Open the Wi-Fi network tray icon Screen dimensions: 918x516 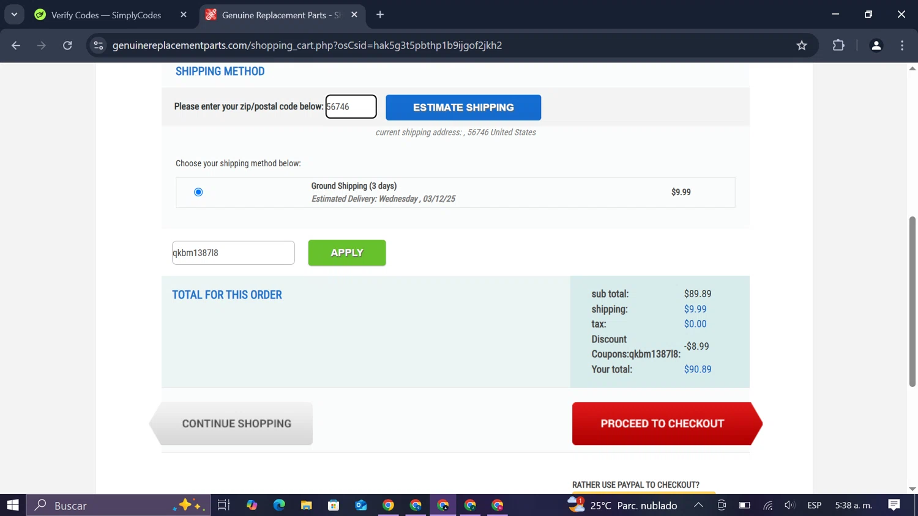click(767, 505)
